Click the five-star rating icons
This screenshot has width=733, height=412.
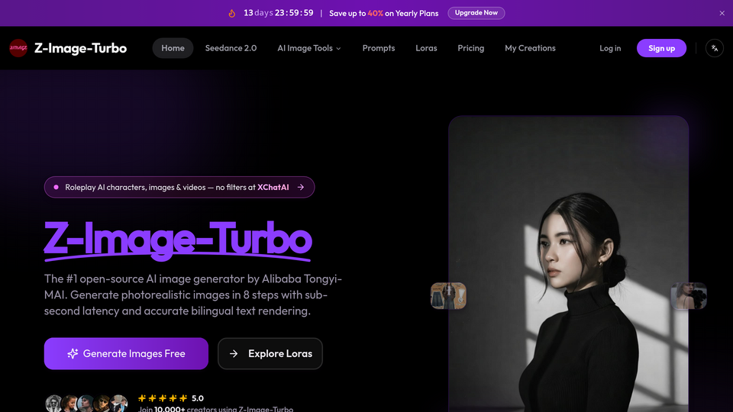pos(163,398)
